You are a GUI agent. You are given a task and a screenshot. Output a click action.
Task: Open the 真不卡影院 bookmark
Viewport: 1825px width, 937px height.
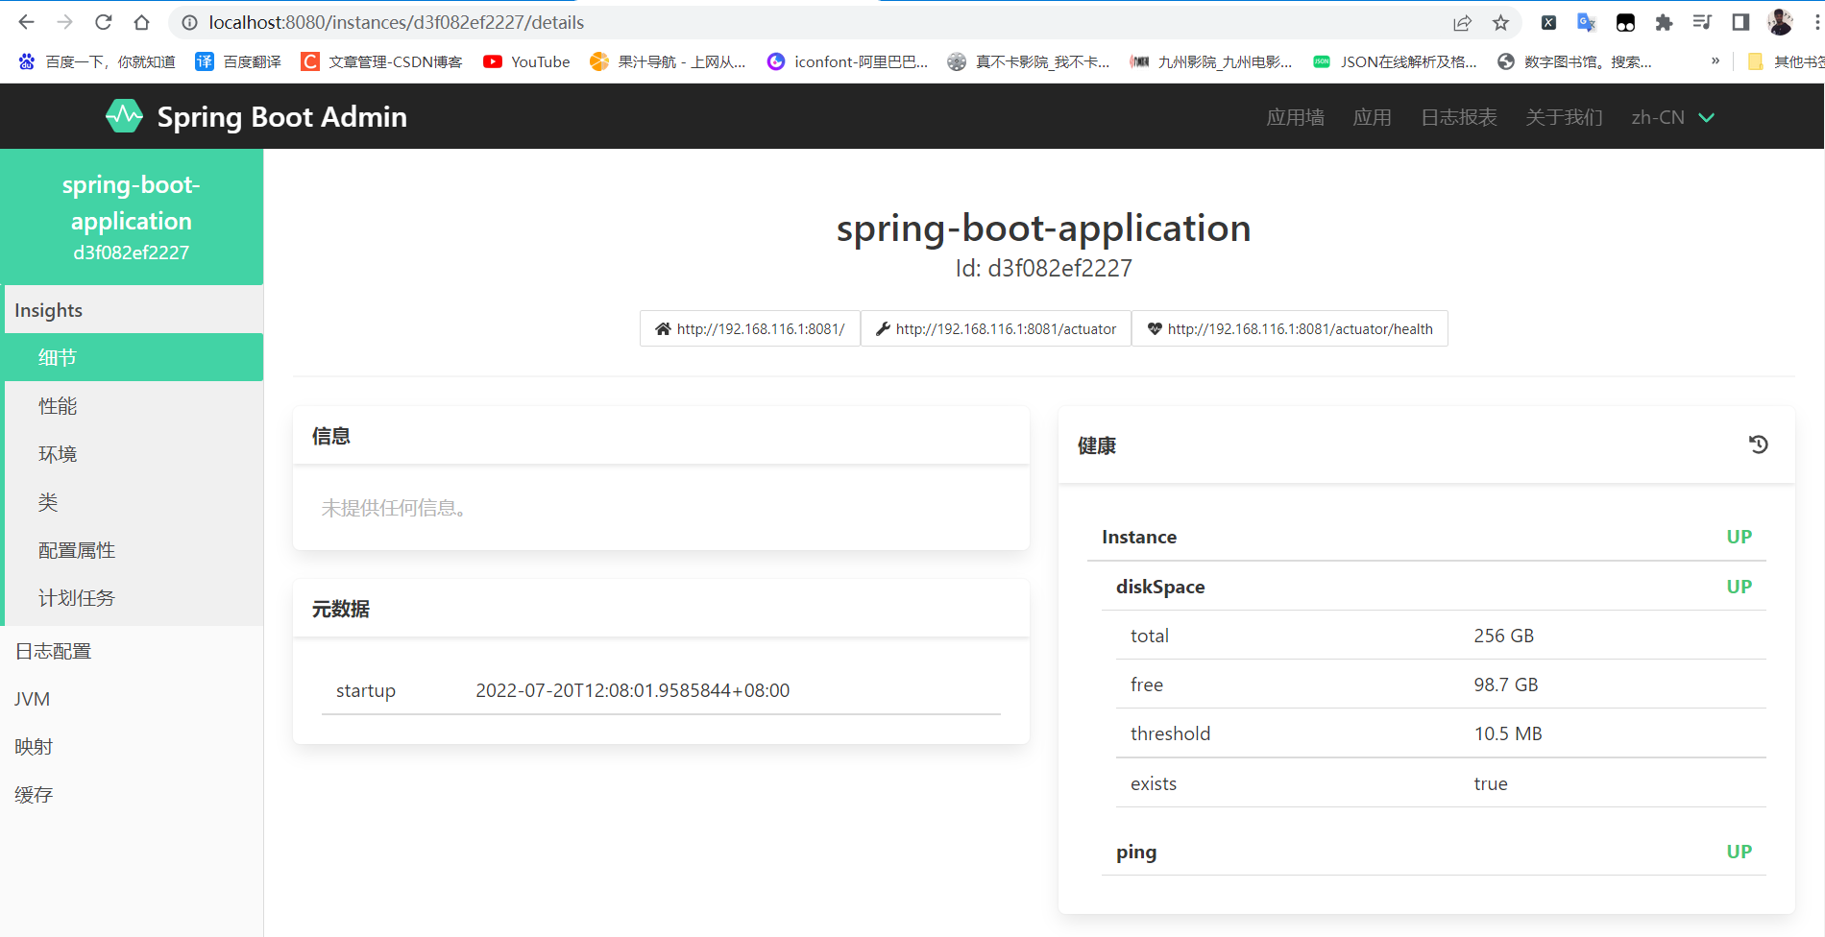tap(1028, 61)
